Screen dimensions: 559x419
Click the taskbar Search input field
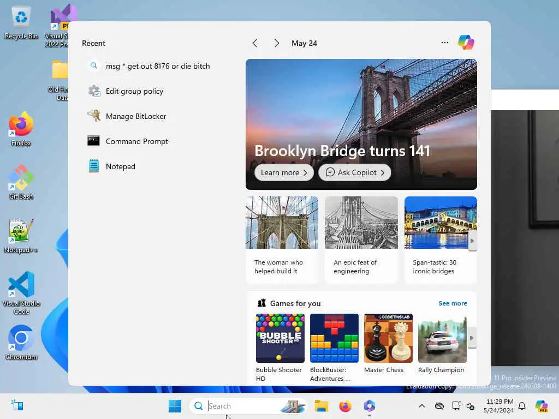(248, 406)
